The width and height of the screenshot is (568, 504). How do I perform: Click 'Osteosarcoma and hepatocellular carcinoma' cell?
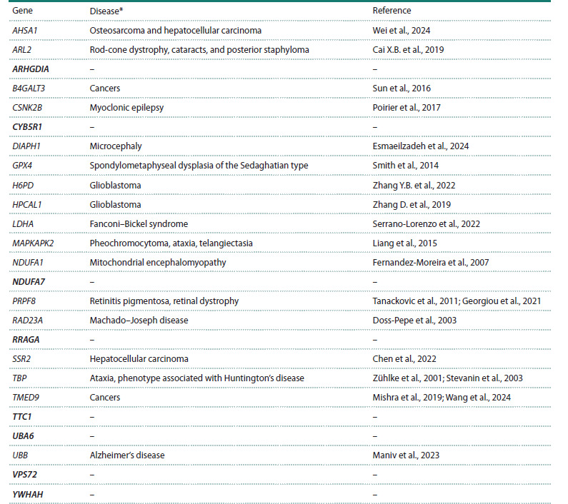175,31
